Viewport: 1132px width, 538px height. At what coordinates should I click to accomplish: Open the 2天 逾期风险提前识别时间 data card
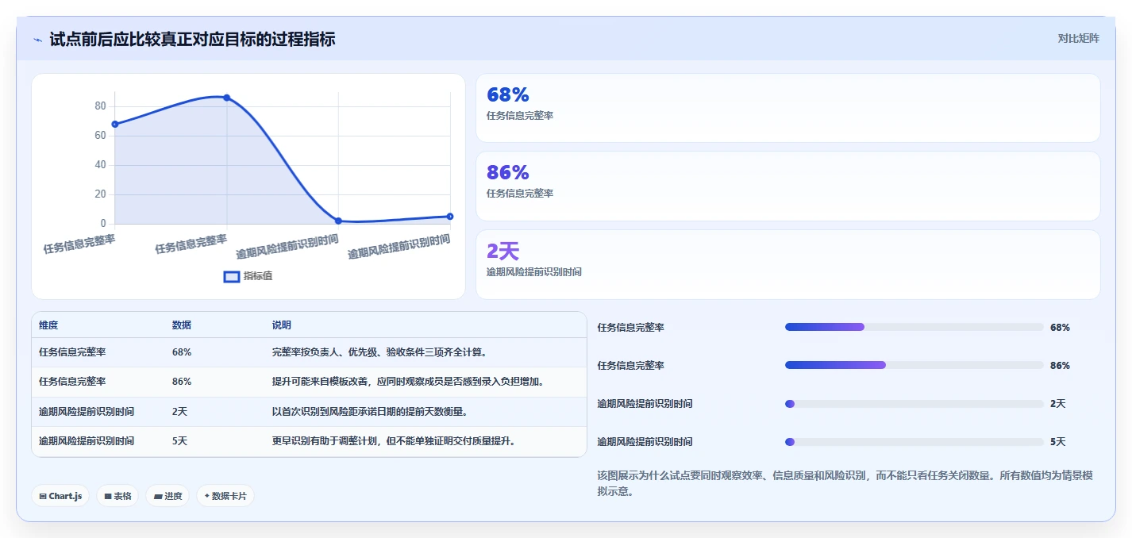(787, 264)
